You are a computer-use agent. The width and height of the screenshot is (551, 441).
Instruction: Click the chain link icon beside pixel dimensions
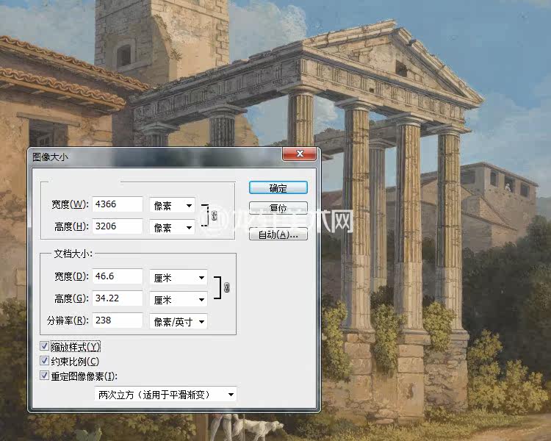tap(214, 215)
